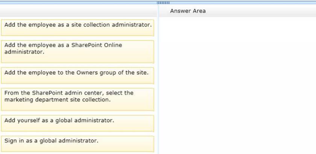Click the Answer Area header label
Image resolution: width=316 pixels, height=154 pixels.
(188, 11)
